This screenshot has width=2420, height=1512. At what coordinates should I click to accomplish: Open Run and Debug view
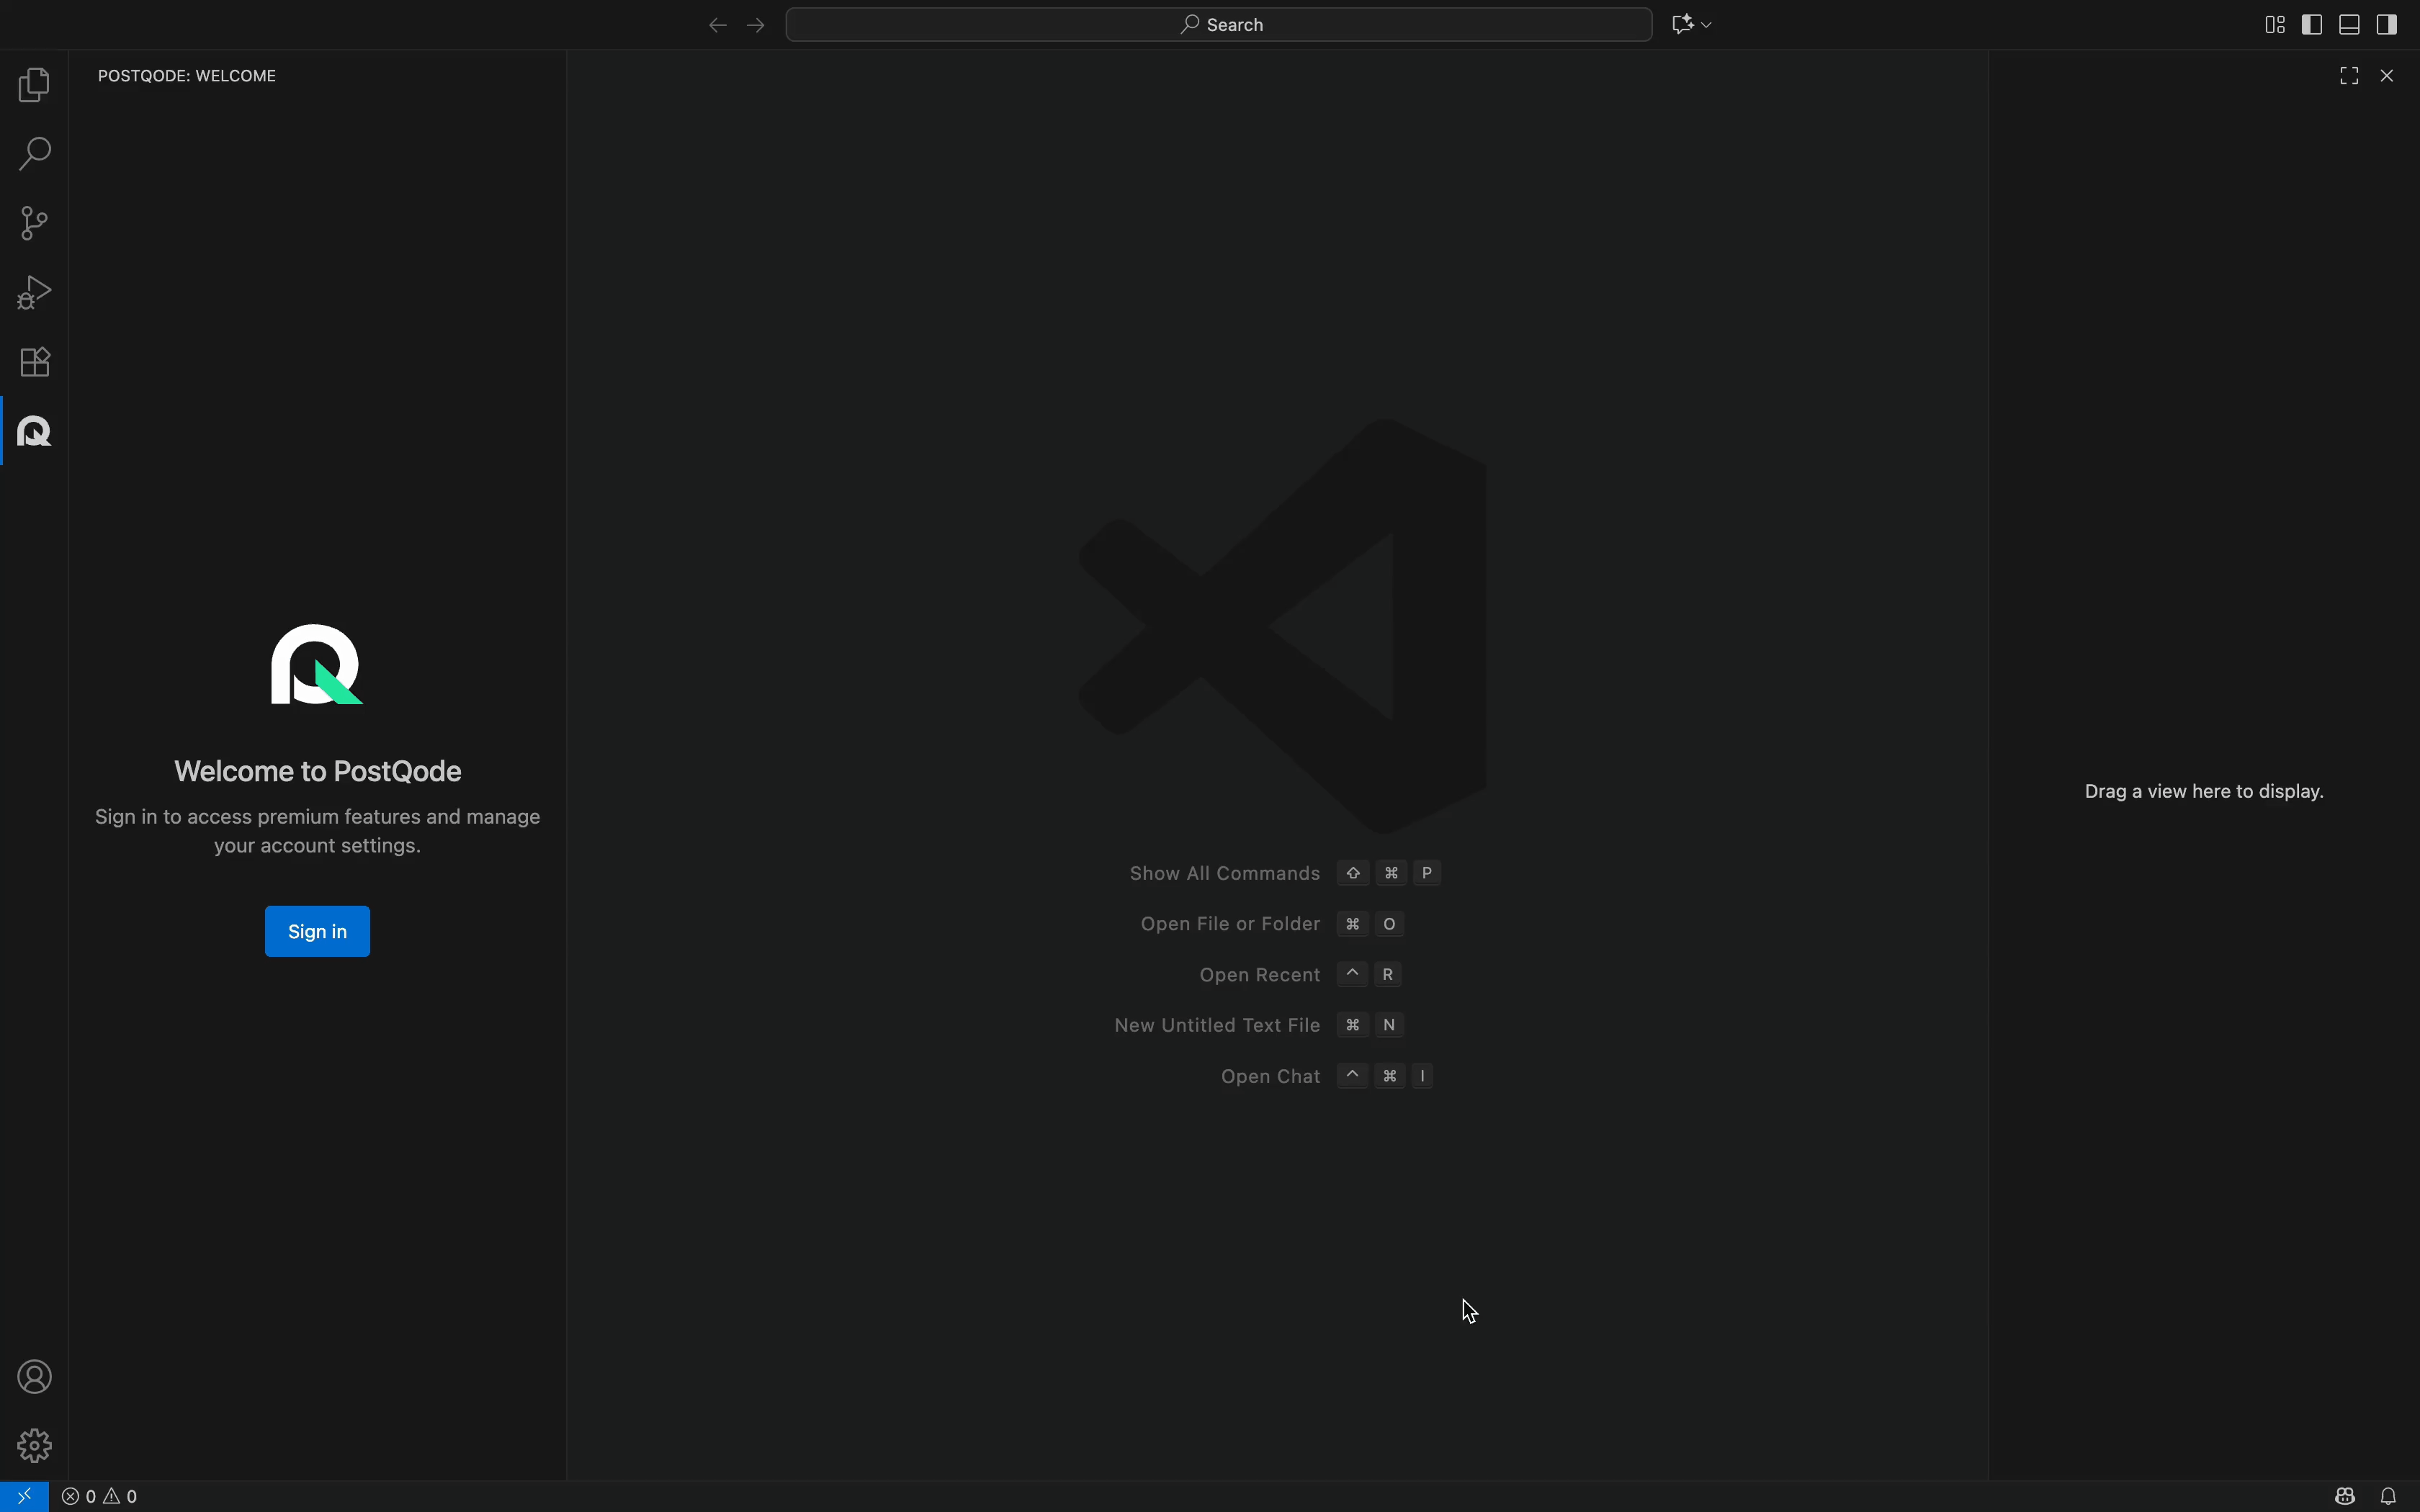(x=34, y=293)
